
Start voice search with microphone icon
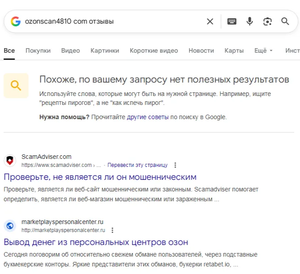click(250, 21)
